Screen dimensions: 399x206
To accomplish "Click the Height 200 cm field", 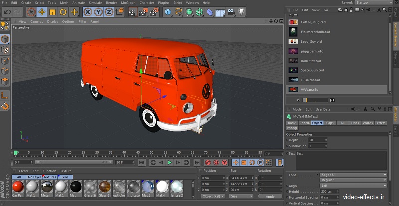I will [x=329, y=191].
